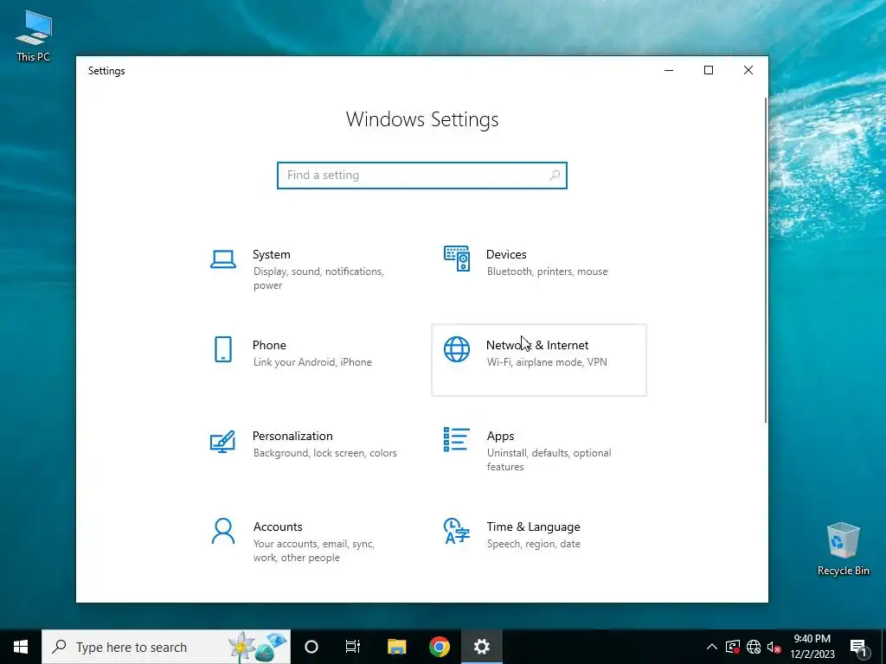This screenshot has height=664, width=886.
Task: Click the Time & Language icon
Action: pyautogui.click(x=457, y=532)
